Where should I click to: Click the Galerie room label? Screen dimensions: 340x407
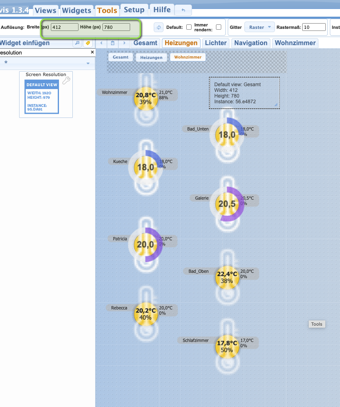202,198
